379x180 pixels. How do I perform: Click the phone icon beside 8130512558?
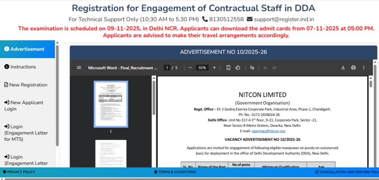click(205, 19)
